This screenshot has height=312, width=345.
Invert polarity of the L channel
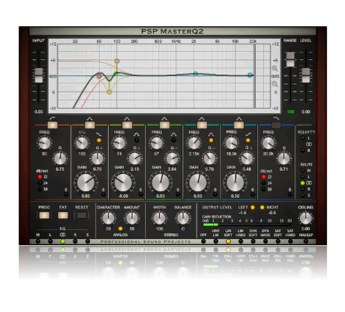(302, 138)
